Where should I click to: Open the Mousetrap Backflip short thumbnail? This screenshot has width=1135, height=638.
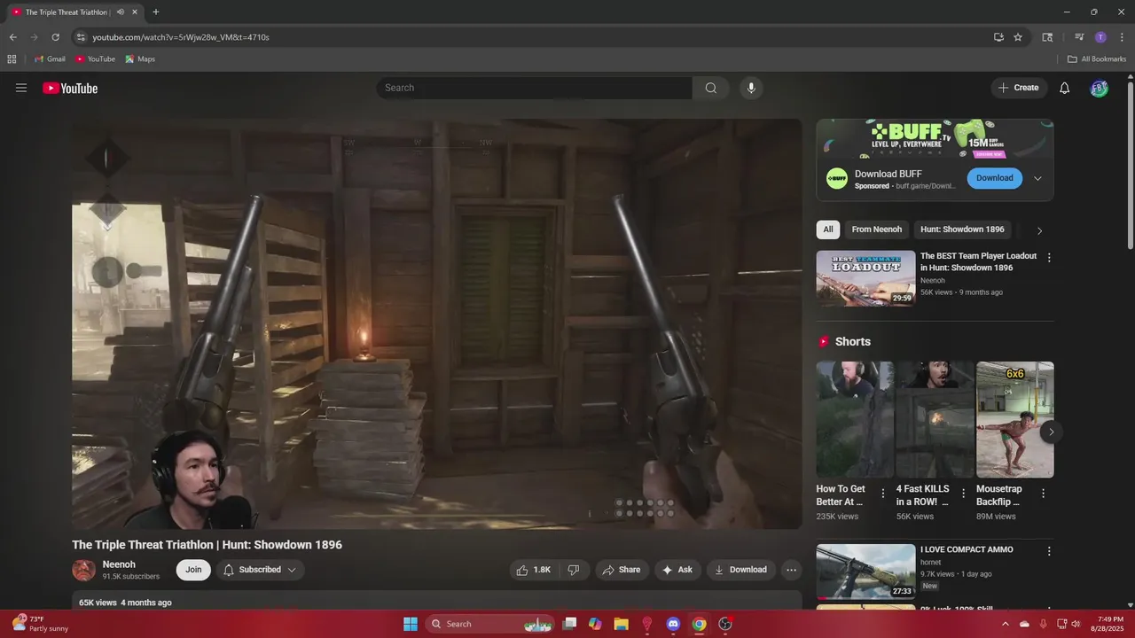1015,420
